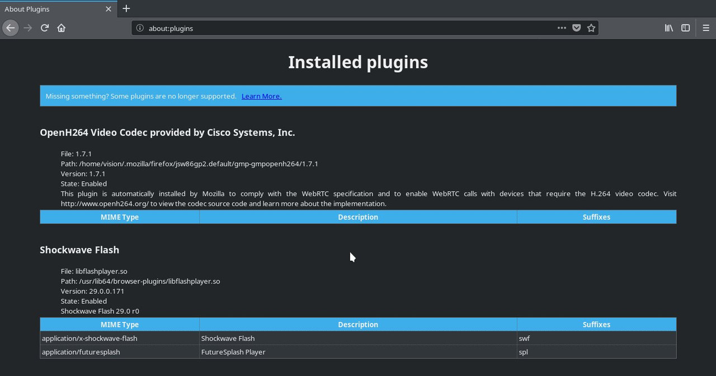
Task: Click MIME Type header in Shockwave table
Action: tap(120, 325)
